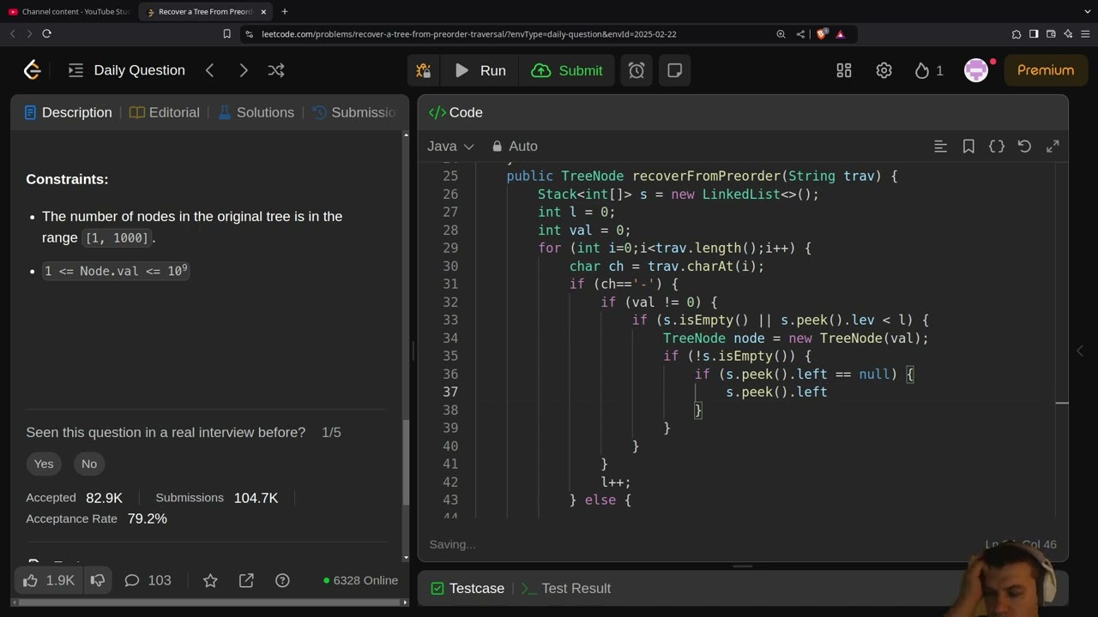Bookmark this page in browser
1098x617 pixels.
click(x=226, y=34)
